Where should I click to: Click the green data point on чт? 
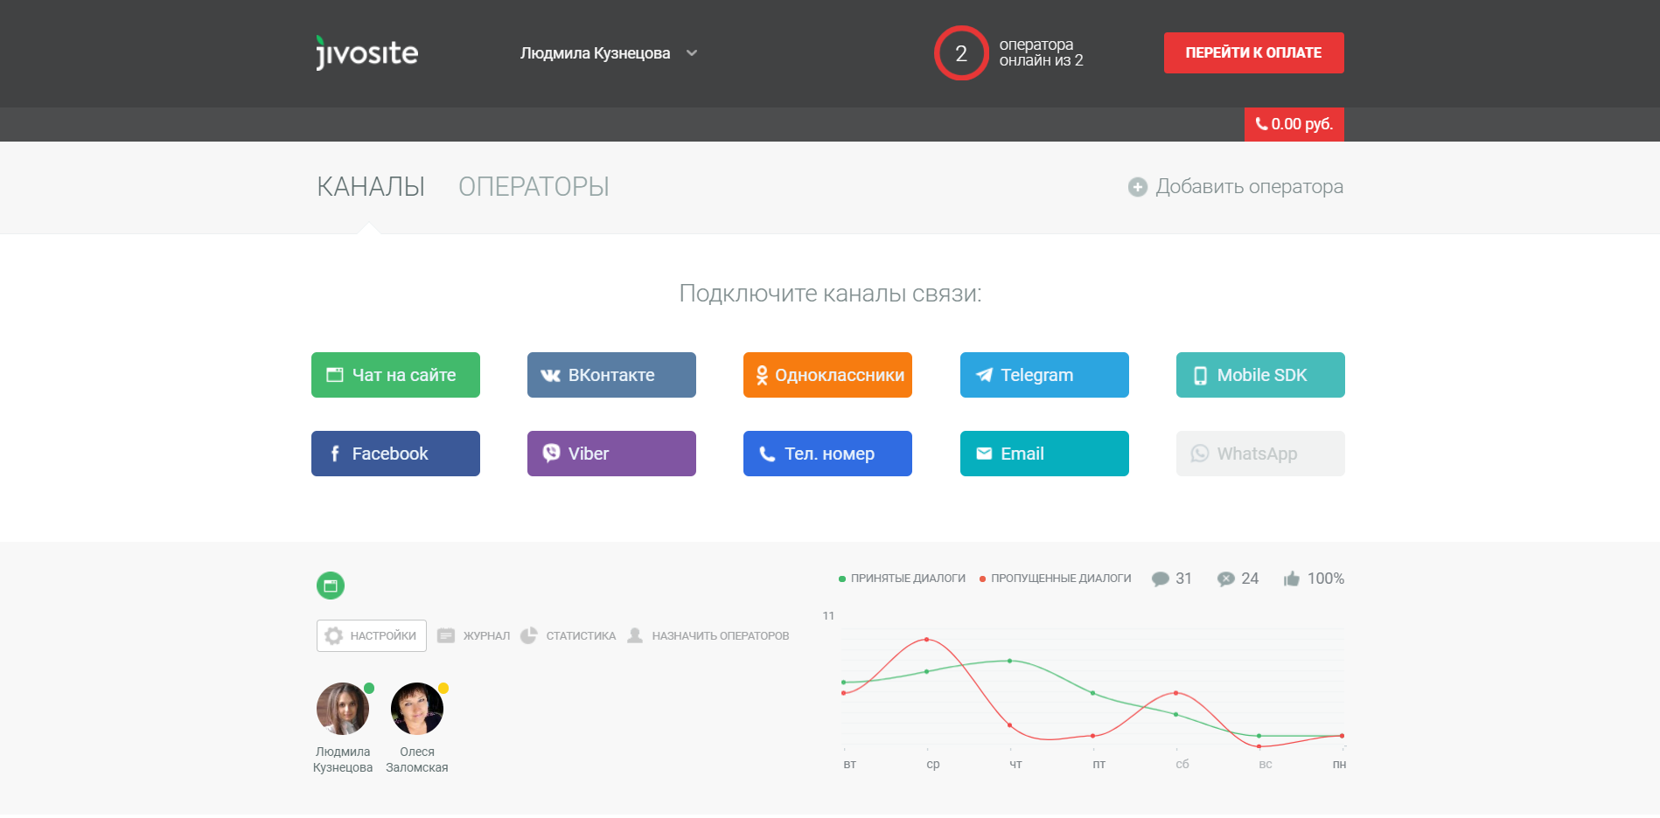pos(1010,661)
